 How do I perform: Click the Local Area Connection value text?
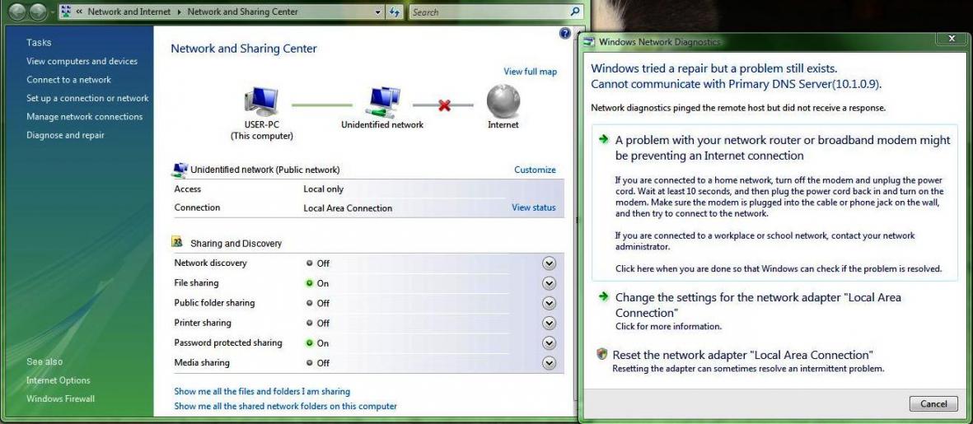348,208
